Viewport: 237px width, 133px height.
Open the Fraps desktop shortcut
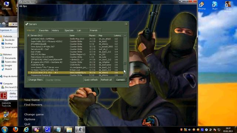tap(6, 116)
